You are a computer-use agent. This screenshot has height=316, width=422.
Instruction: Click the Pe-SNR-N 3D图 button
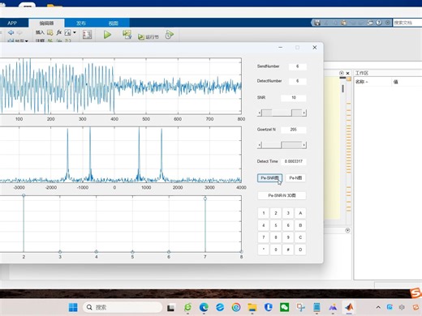point(282,195)
